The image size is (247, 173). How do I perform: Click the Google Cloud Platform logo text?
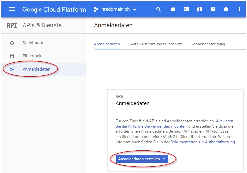[x=54, y=10]
